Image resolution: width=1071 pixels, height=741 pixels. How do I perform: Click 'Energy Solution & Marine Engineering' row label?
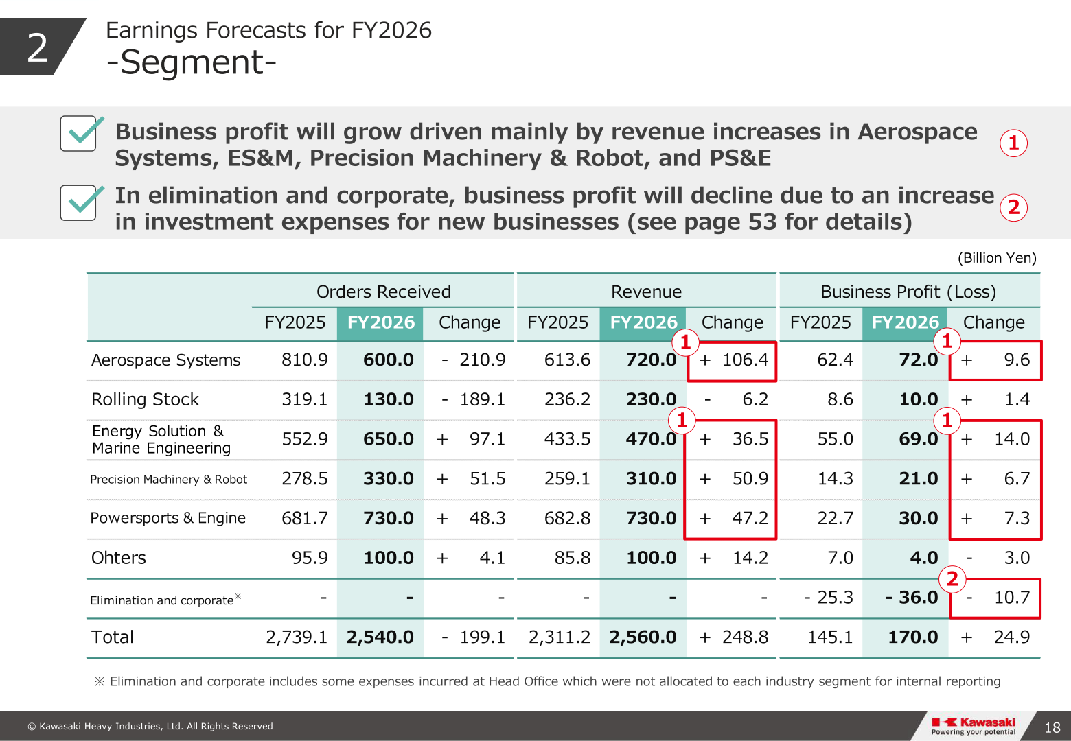click(161, 439)
